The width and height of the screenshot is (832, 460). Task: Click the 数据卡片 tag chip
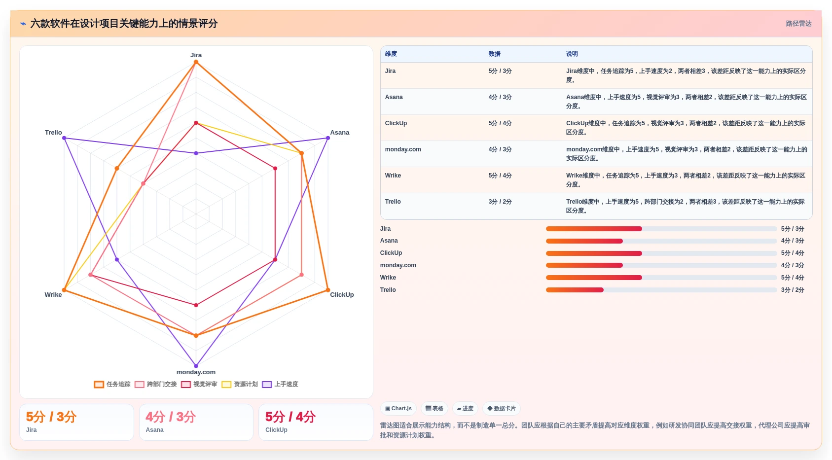(x=502, y=409)
